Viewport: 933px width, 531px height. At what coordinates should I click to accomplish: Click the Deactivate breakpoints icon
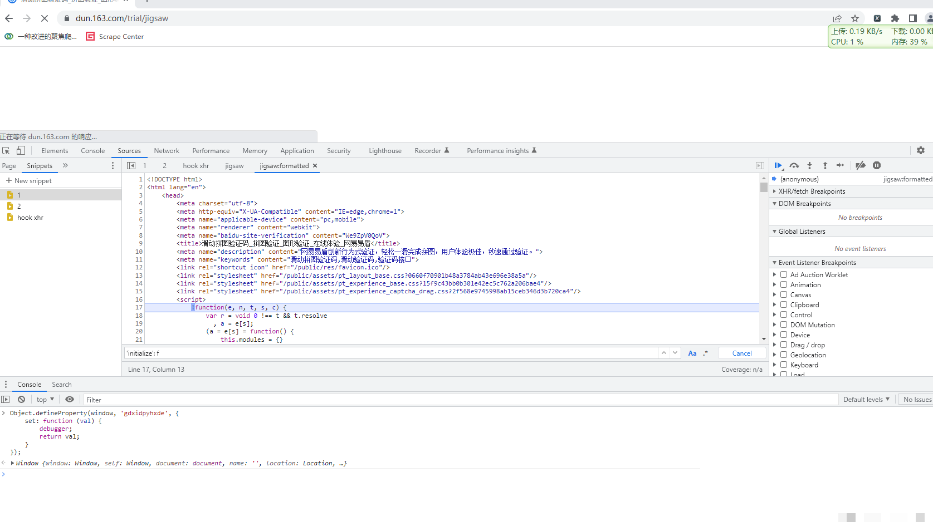click(861, 165)
